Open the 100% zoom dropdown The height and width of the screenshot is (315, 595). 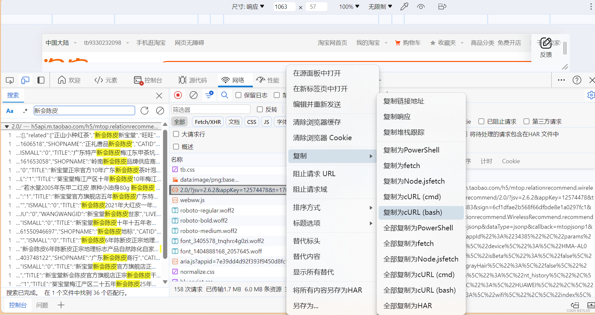pos(349,6)
